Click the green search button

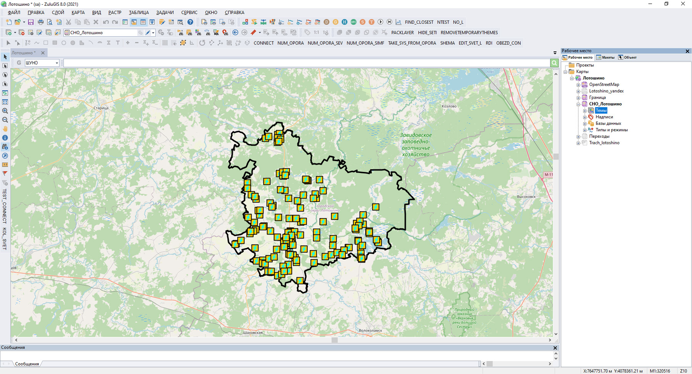[554, 63]
